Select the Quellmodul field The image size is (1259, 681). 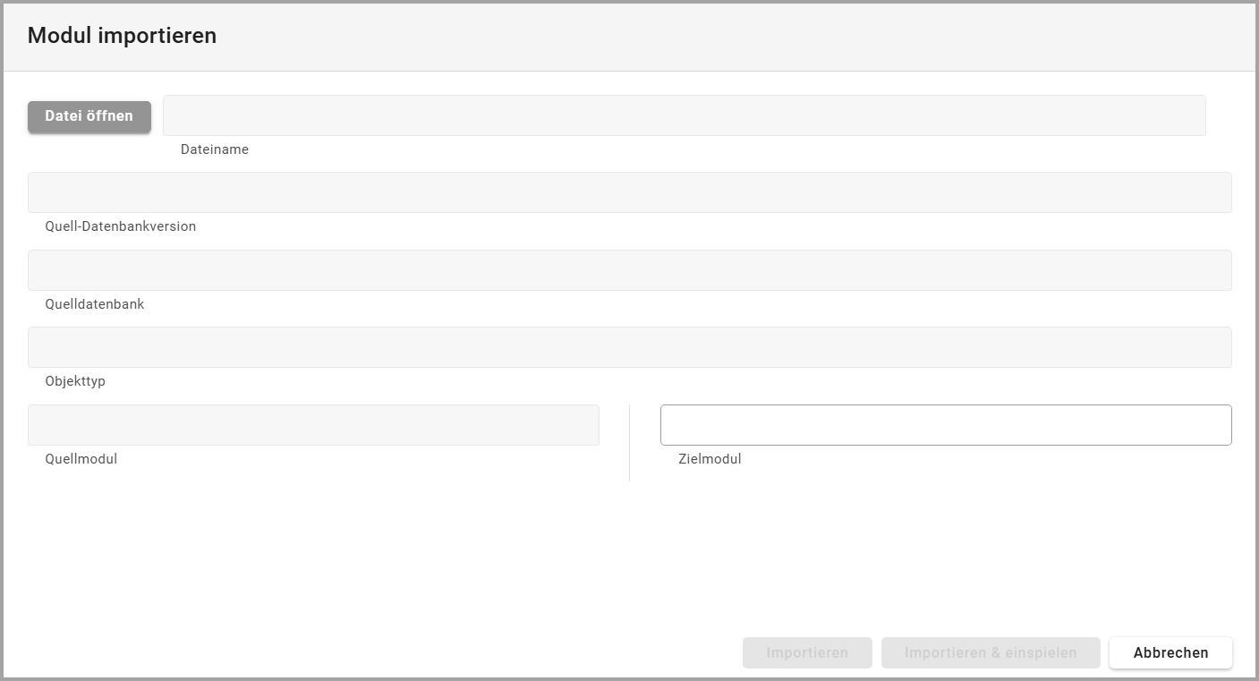pos(313,425)
